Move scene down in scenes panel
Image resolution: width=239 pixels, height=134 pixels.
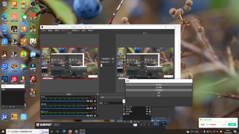pyautogui.click(x=13, y=107)
